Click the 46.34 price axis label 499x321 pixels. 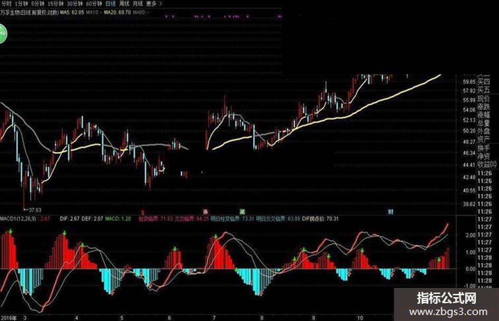tap(469, 153)
